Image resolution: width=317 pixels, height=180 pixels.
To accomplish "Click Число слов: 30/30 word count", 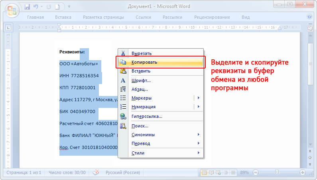I will (67, 172).
